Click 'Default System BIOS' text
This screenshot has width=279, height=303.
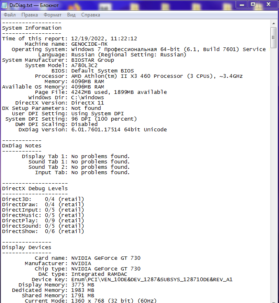click(x=102, y=71)
